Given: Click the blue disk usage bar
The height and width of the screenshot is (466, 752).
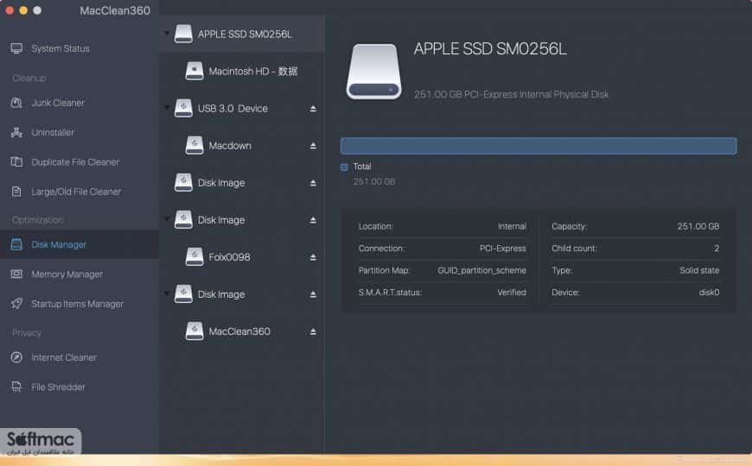Looking at the screenshot, I should [x=539, y=146].
